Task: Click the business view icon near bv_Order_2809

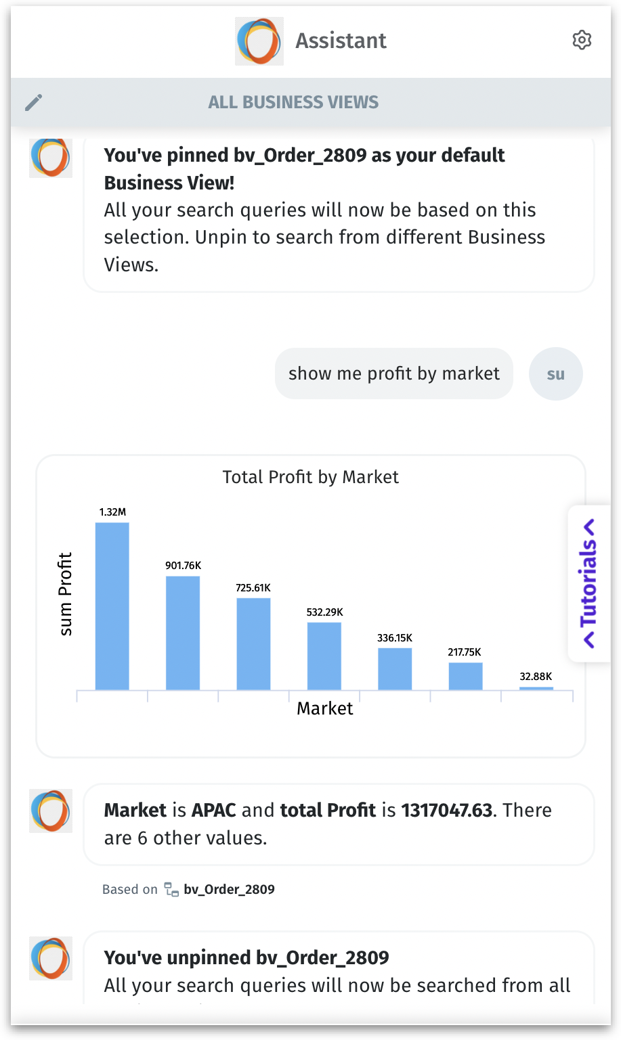Action: 171,890
